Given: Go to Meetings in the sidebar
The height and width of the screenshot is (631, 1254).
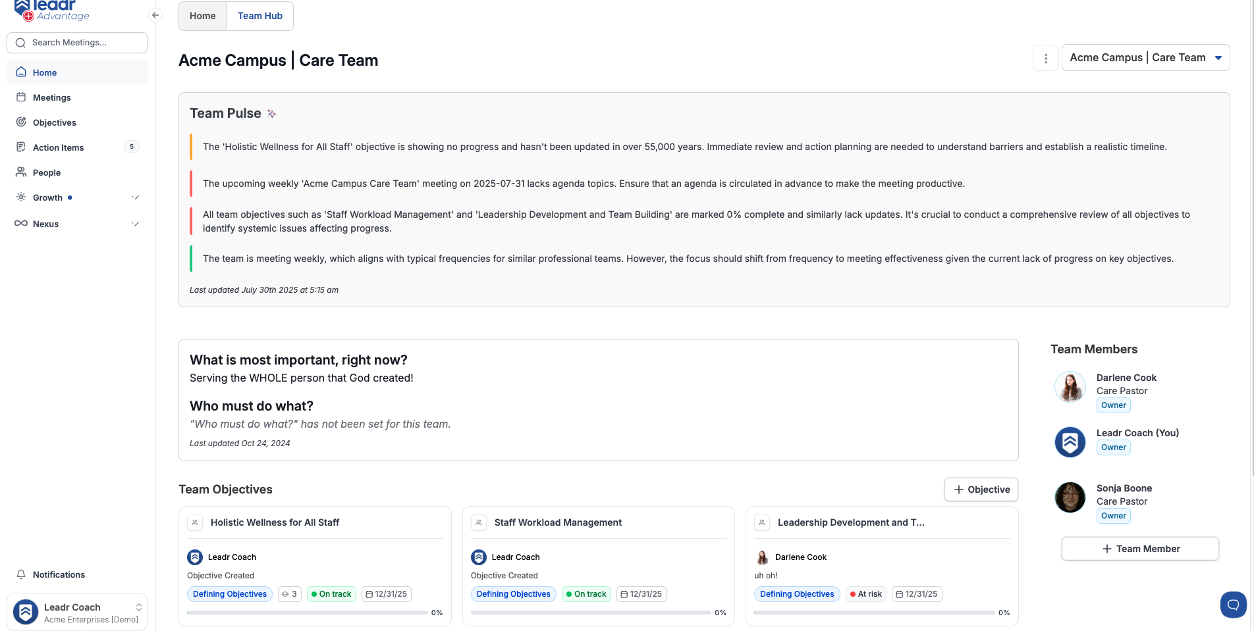Looking at the screenshot, I should click(77, 97).
